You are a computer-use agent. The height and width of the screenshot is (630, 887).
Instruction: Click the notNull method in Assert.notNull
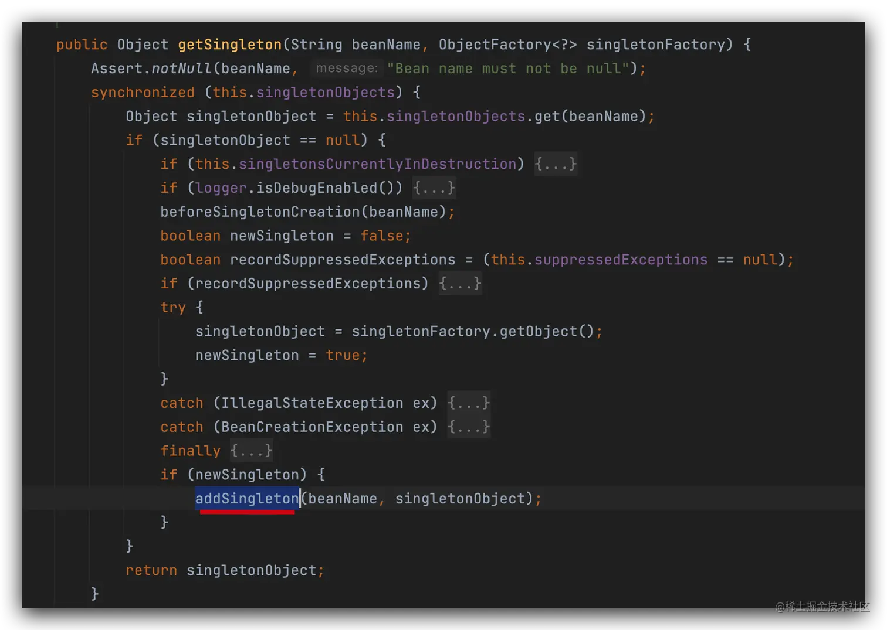[x=182, y=69]
